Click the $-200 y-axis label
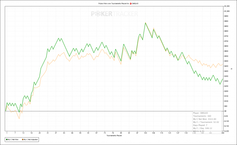 227,131
